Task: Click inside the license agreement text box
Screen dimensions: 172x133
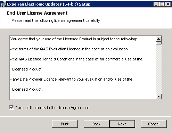Action: point(83,68)
